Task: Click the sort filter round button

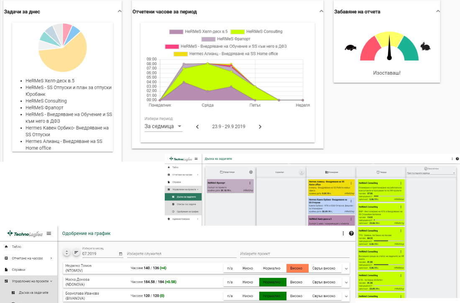Action: tap(76, 252)
